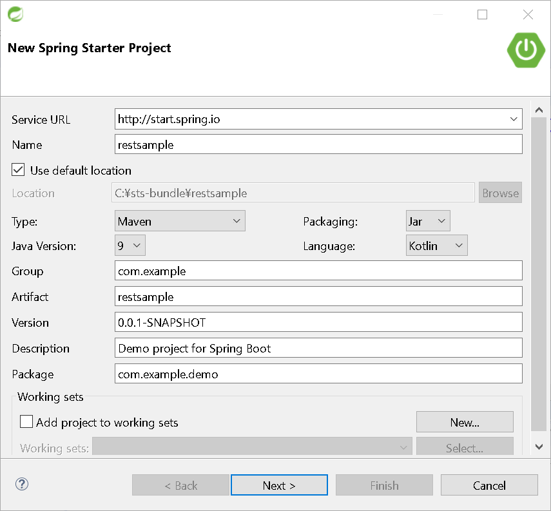Click the New... working set button
The height and width of the screenshot is (511, 551).
(x=465, y=421)
